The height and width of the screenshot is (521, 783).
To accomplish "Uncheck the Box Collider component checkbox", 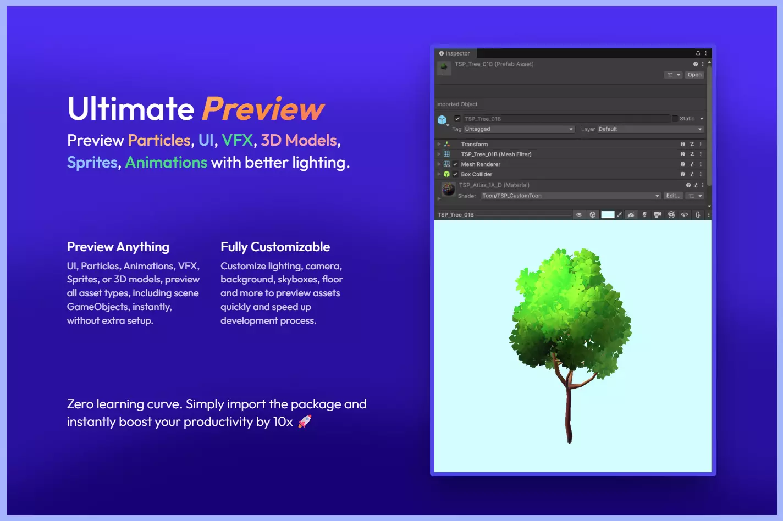I will 455,174.
